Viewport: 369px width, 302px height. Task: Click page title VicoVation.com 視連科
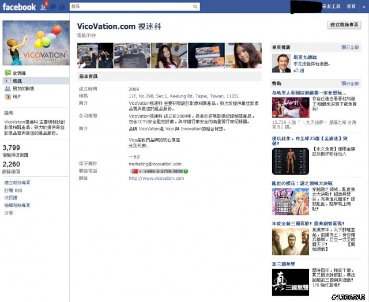tap(119, 27)
